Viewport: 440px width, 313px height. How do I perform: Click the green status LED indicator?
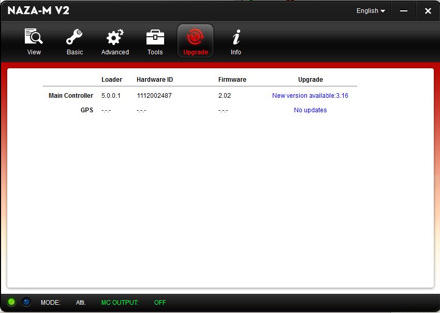tap(11, 302)
